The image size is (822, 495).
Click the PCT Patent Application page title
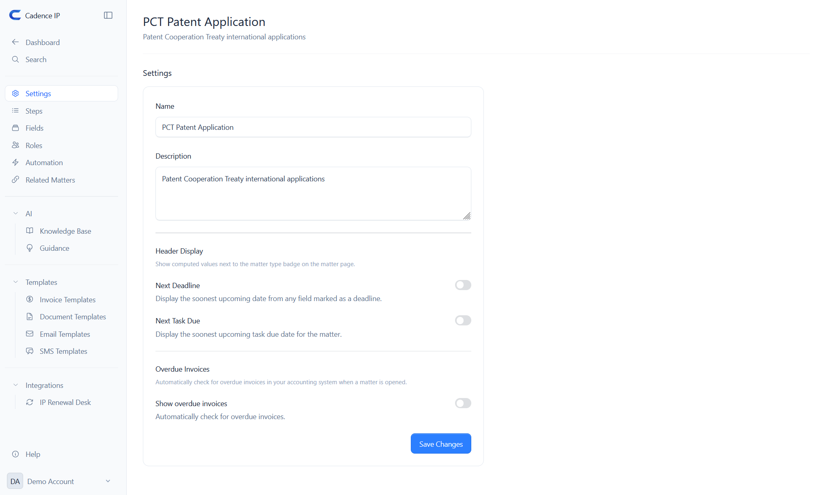[x=204, y=22]
